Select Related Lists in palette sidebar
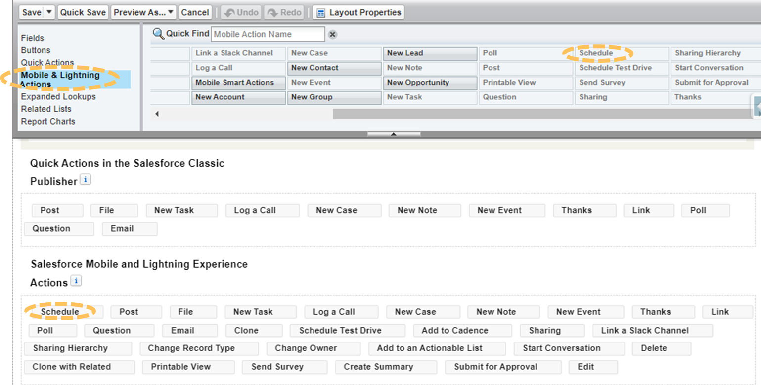The image size is (761, 385). pyautogui.click(x=46, y=109)
